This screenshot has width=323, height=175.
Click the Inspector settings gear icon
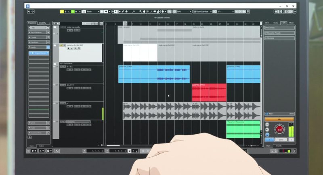(29, 137)
